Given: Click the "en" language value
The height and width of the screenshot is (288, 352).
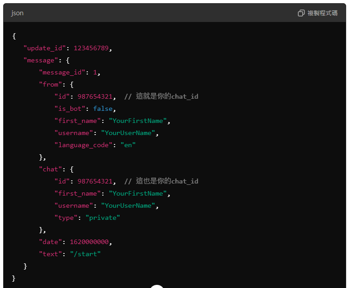Looking at the screenshot, I should click(128, 145).
